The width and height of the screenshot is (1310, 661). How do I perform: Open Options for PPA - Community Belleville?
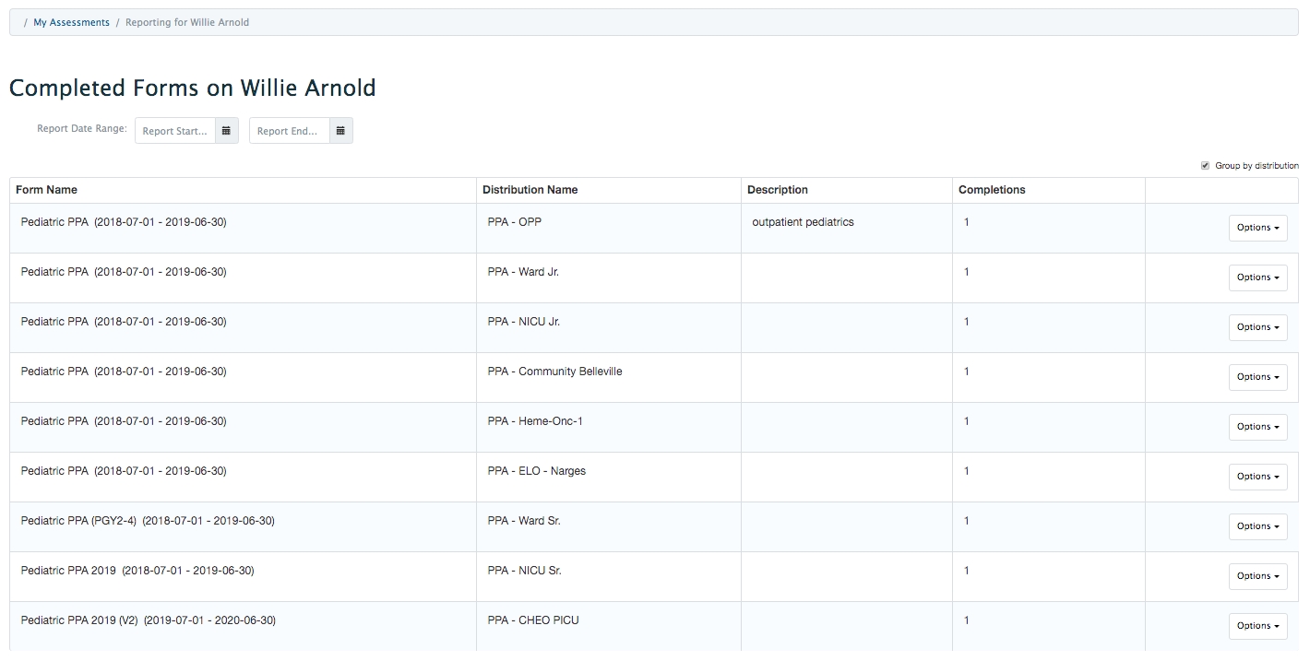click(x=1257, y=377)
